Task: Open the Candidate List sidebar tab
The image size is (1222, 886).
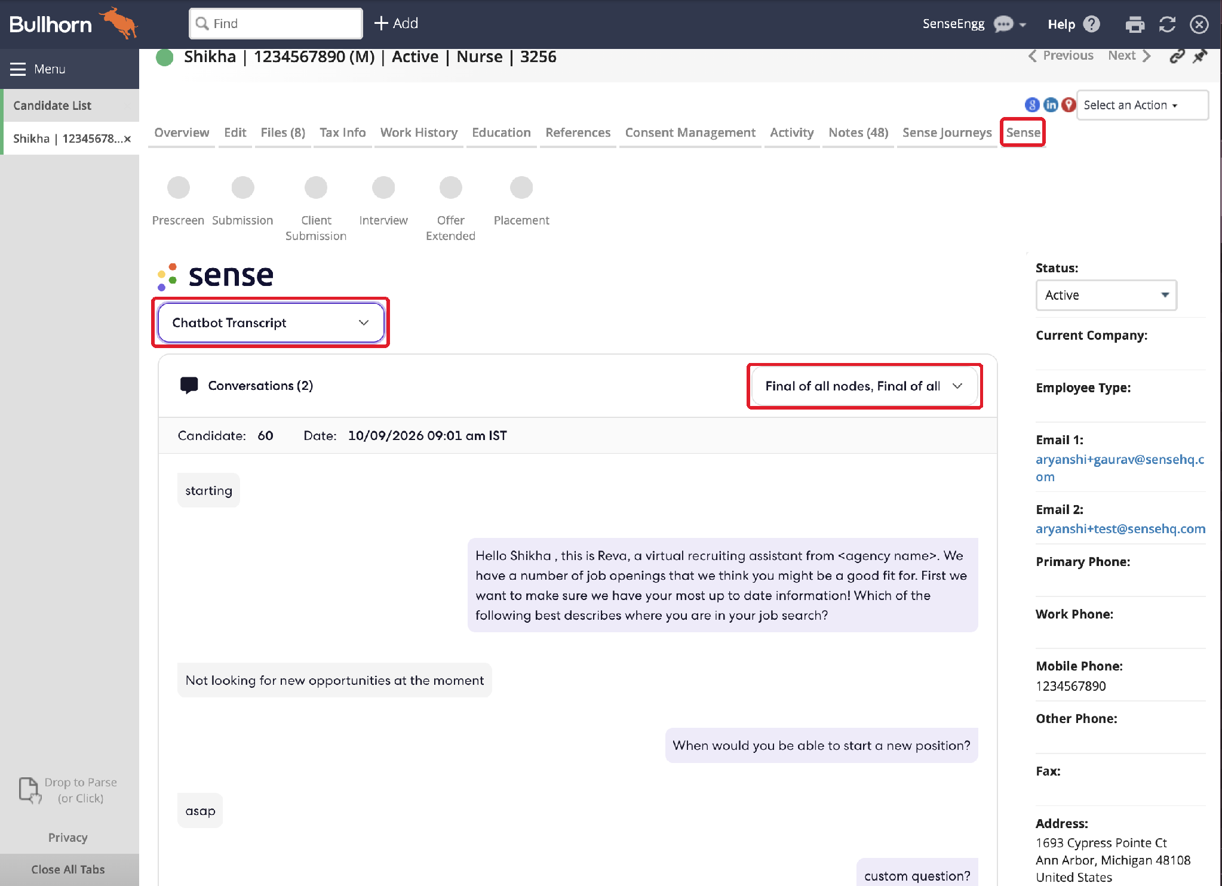Action: 70,106
